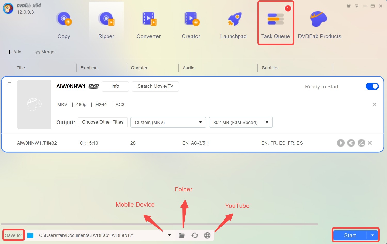Toggle the AIW0NNW1 task enable switch

click(372, 86)
